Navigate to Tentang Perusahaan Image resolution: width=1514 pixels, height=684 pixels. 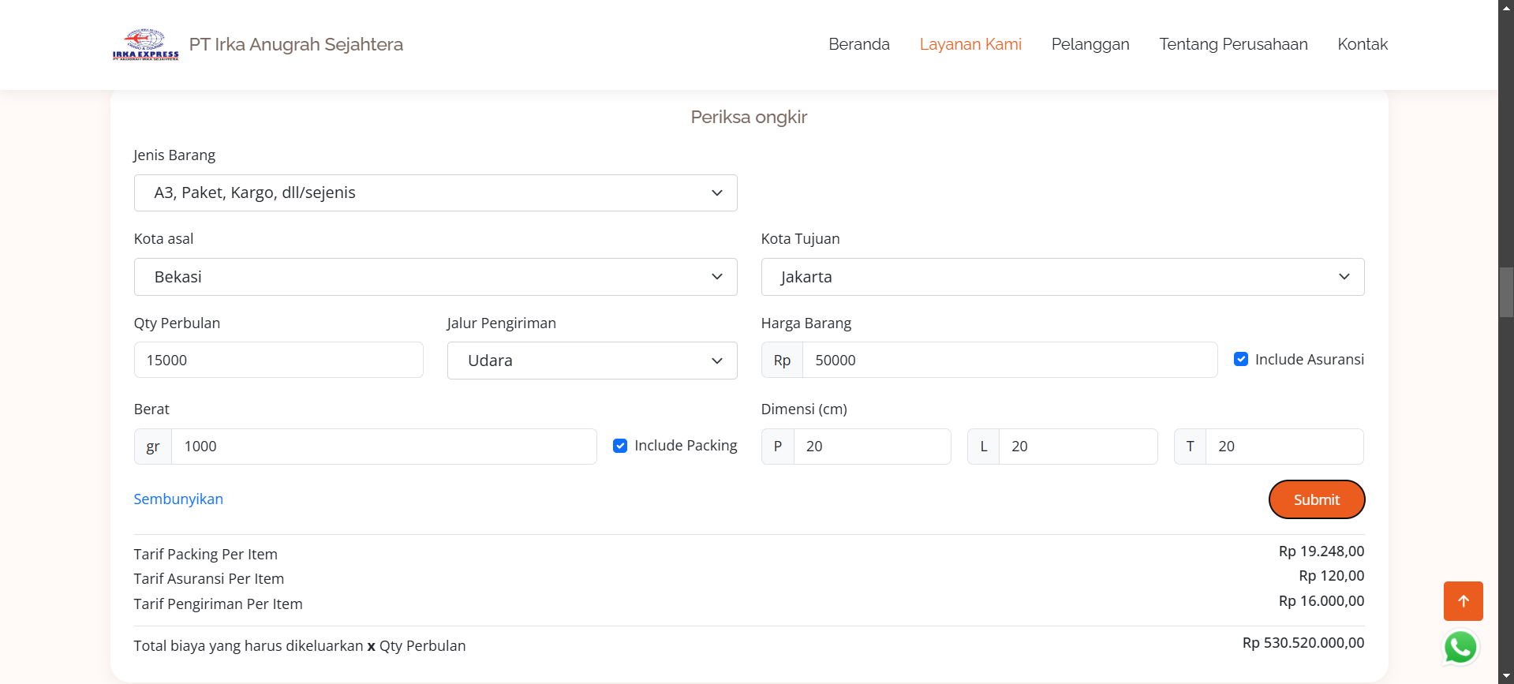[x=1232, y=44]
